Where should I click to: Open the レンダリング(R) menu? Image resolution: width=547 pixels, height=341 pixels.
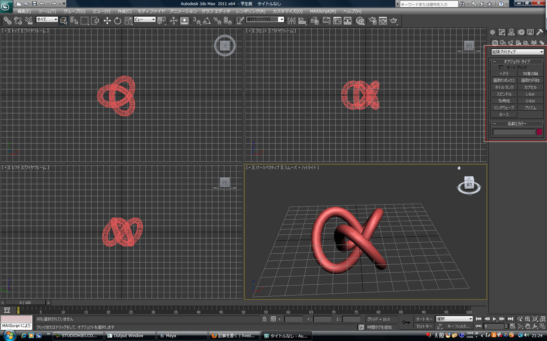click(250, 11)
